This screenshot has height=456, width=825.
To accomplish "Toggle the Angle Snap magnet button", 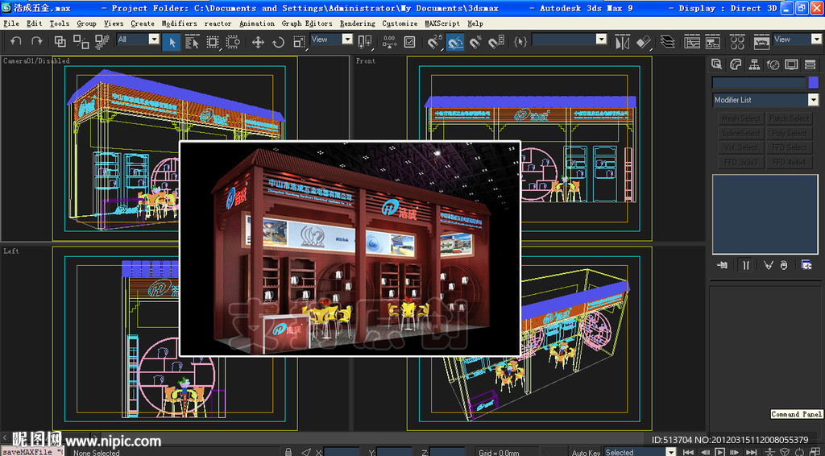I will pos(455,42).
